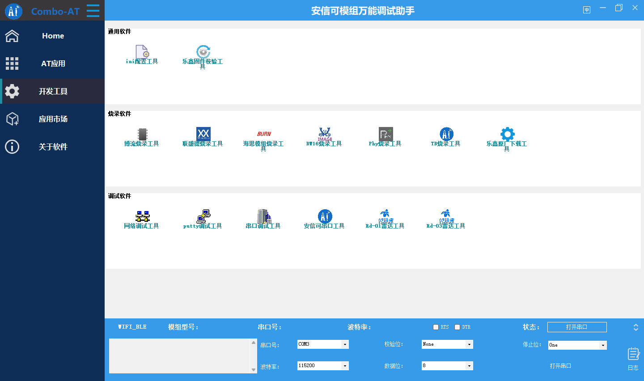Open the 停止位 One dropdown
The width and height of the screenshot is (644, 381).
pyautogui.click(x=603, y=345)
